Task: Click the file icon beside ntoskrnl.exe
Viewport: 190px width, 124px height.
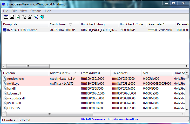Action: tap(5, 79)
